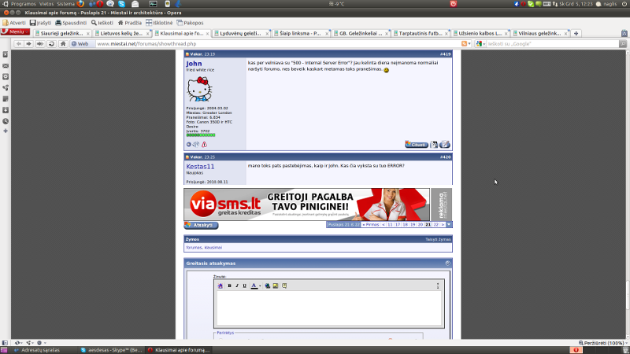Click the Bold formatting icon in editor
630x354 pixels.
229,286
